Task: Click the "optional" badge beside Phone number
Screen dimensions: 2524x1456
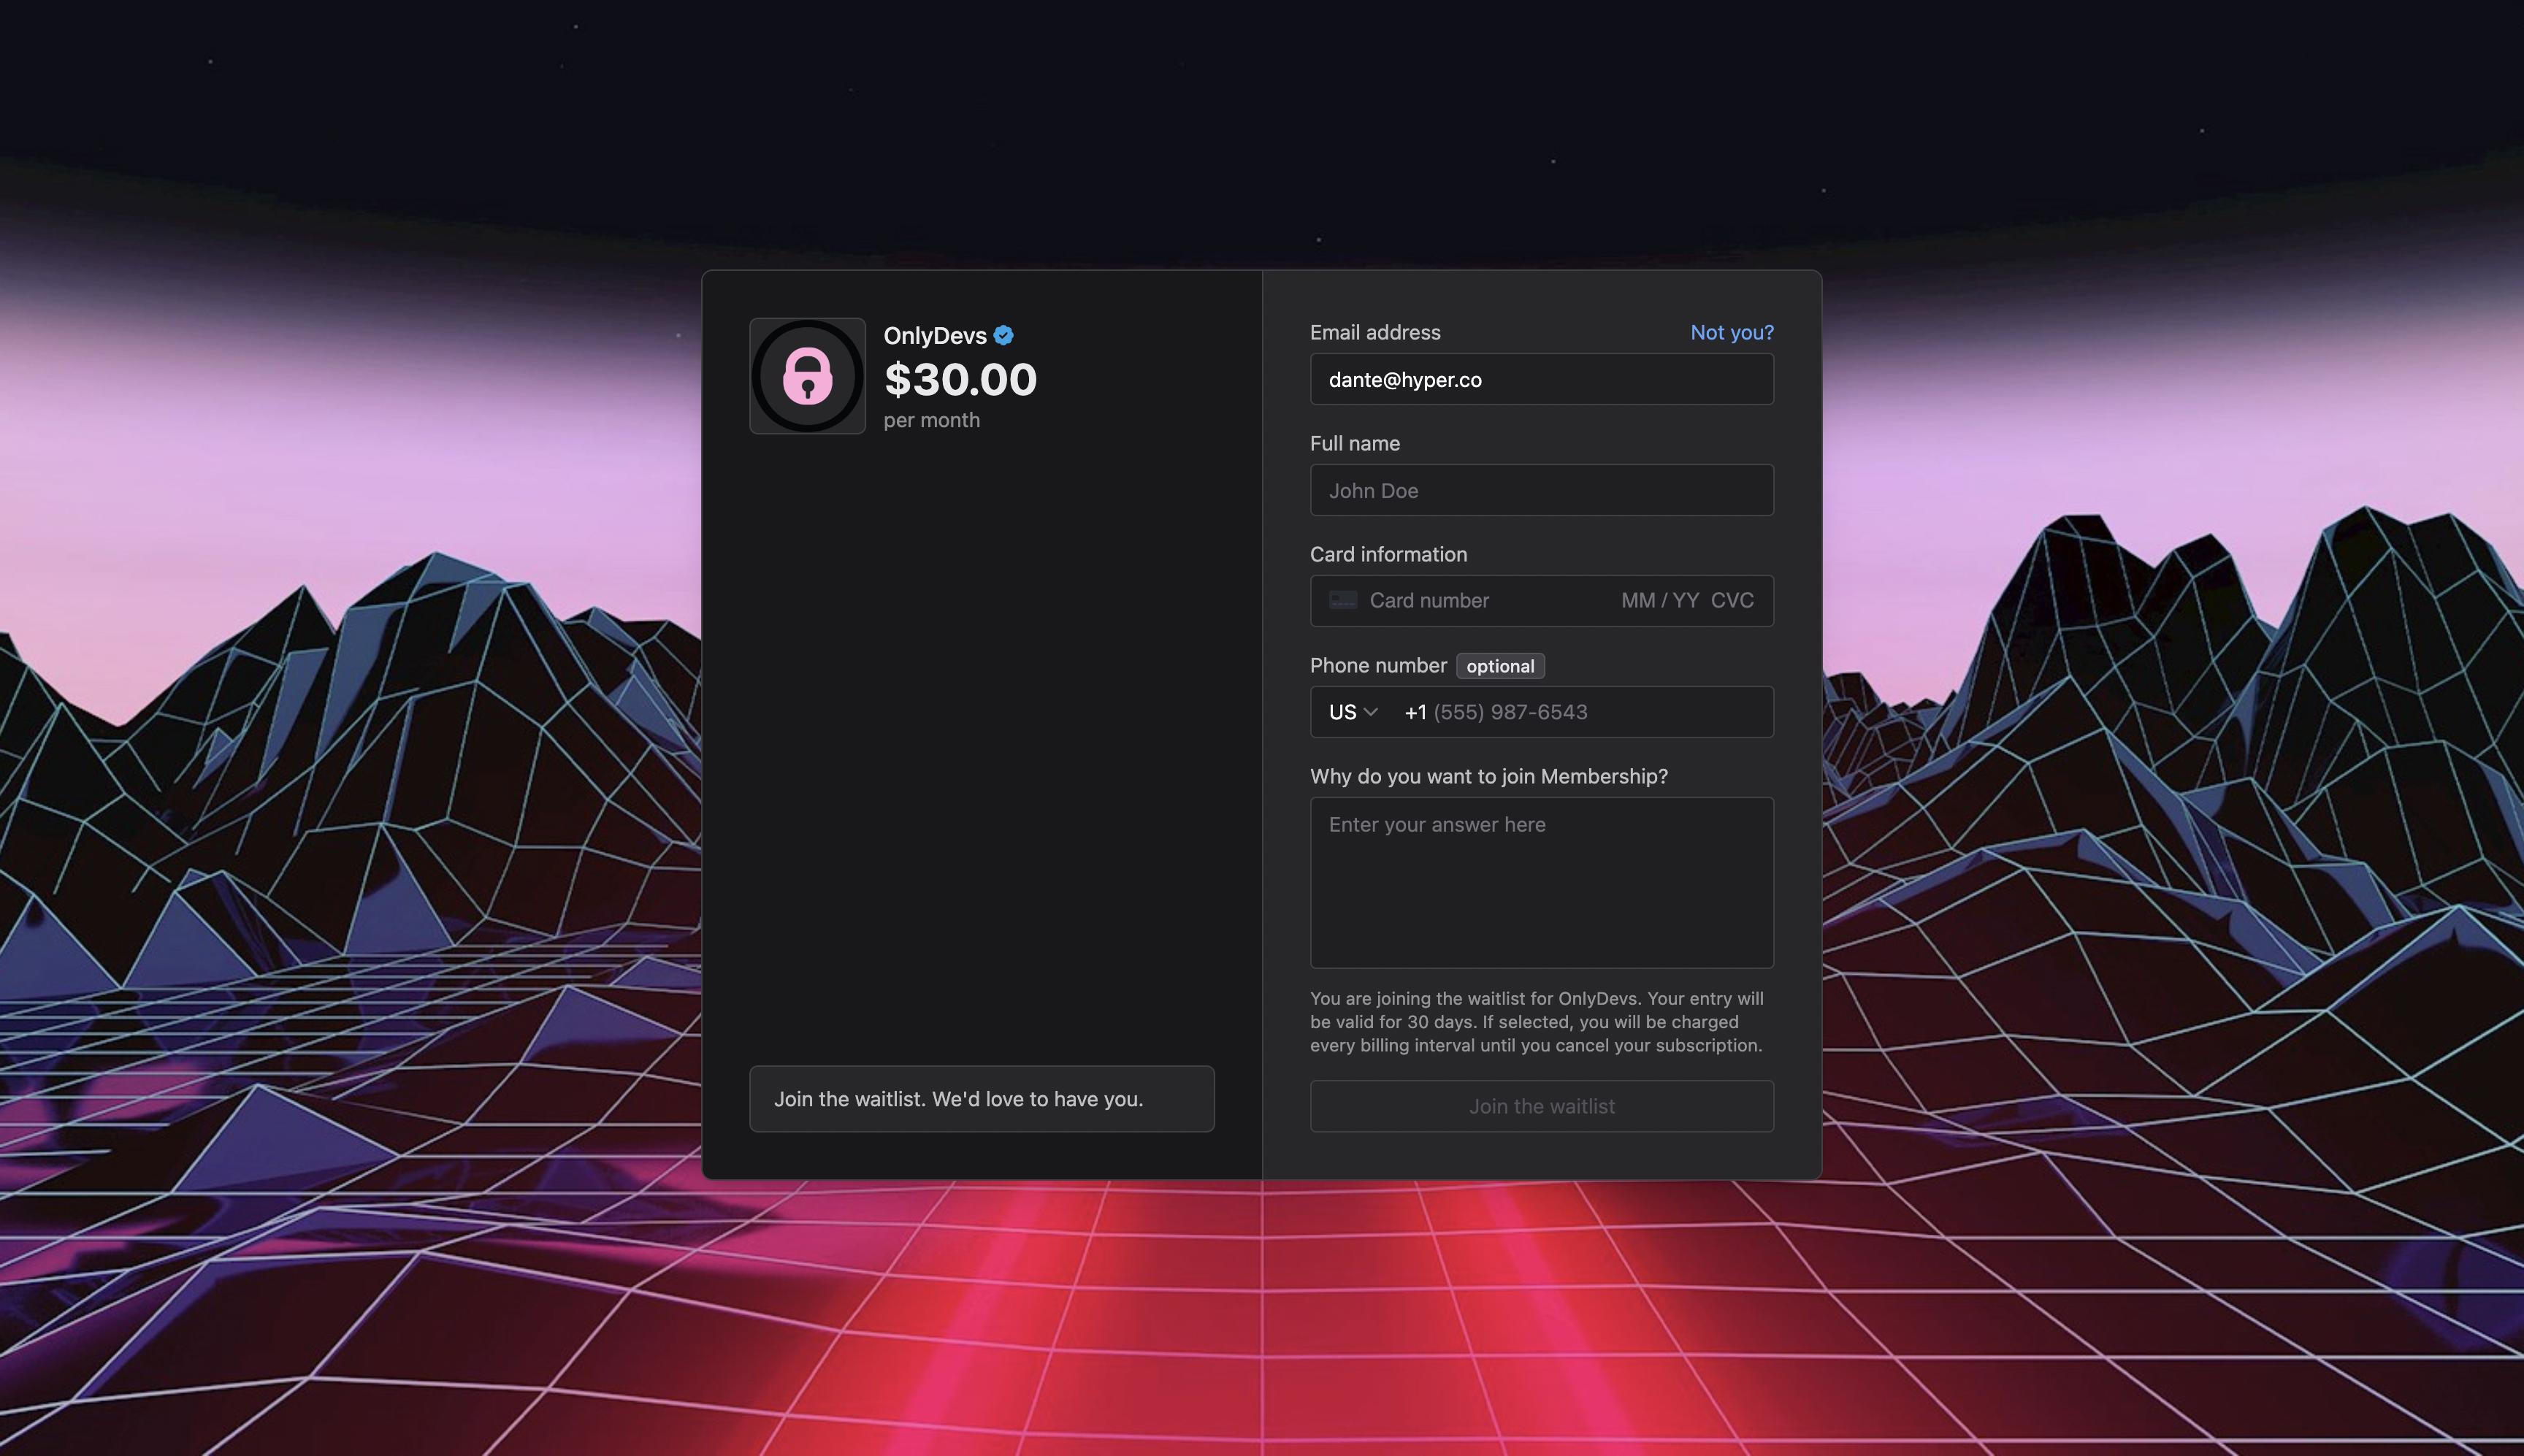Action: point(1500,666)
